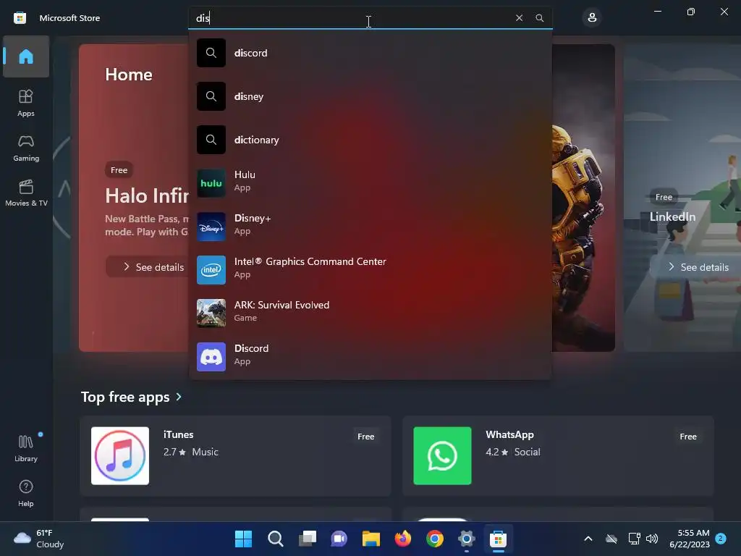
Task: Open Settings from the taskbar
Action: tap(467, 539)
